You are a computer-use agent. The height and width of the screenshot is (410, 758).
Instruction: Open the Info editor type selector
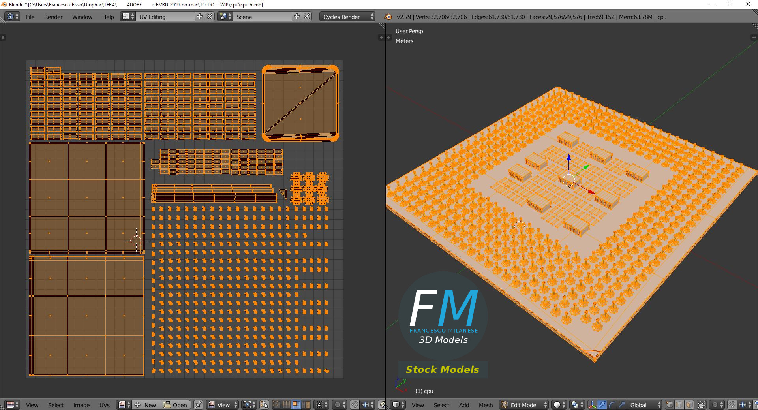click(12, 17)
